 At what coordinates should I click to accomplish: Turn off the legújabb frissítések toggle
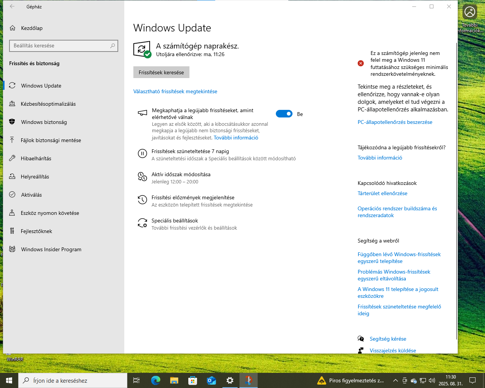[x=284, y=114]
